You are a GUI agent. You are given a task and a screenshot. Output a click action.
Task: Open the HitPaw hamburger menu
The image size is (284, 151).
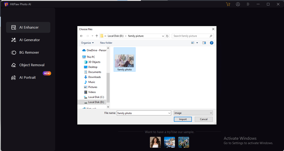point(248,4)
